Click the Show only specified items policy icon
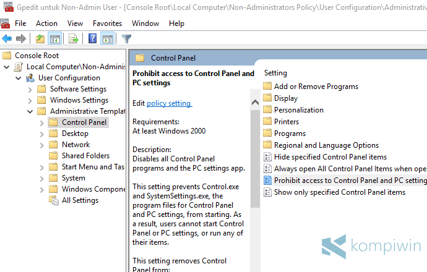Screen dimensions: 427x272 268,192
